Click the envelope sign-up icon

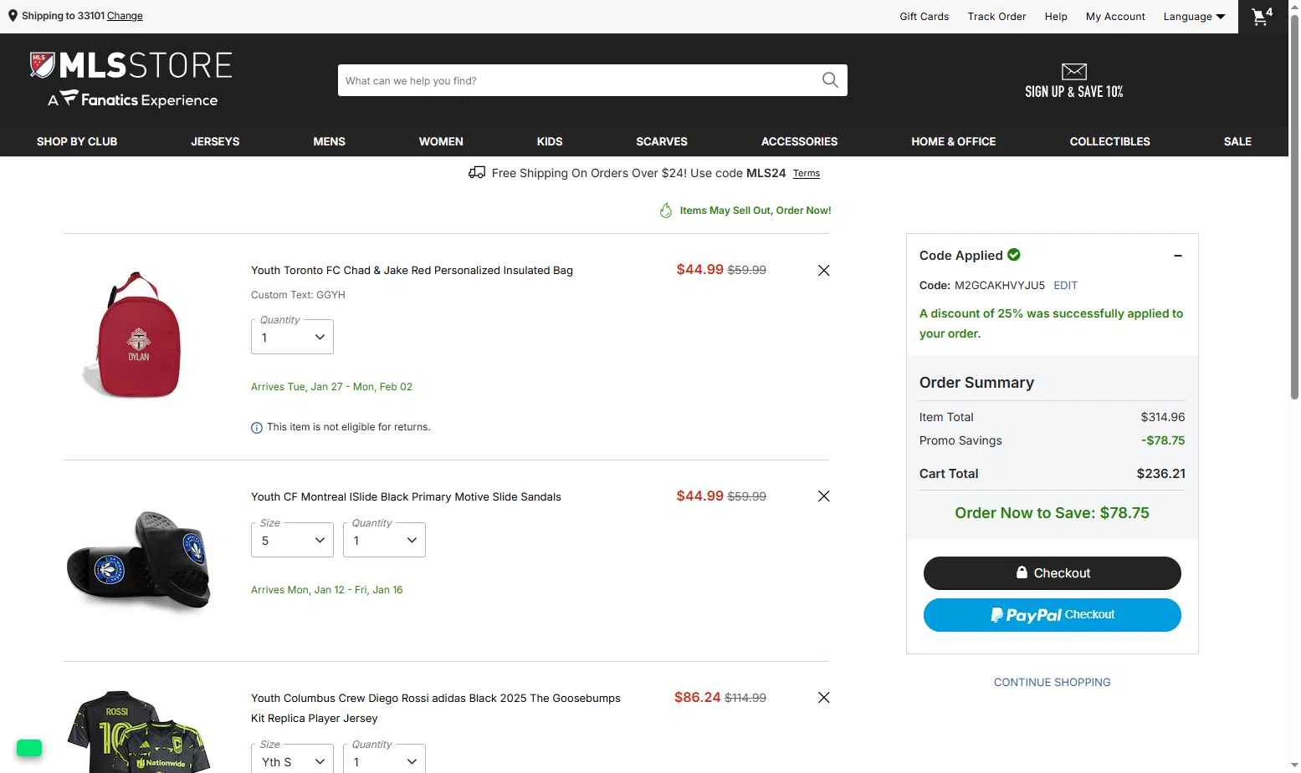click(1074, 72)
